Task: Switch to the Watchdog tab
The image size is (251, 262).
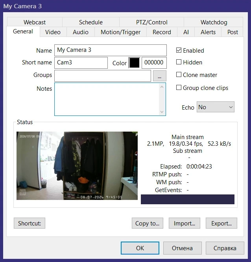Action: 214,22
